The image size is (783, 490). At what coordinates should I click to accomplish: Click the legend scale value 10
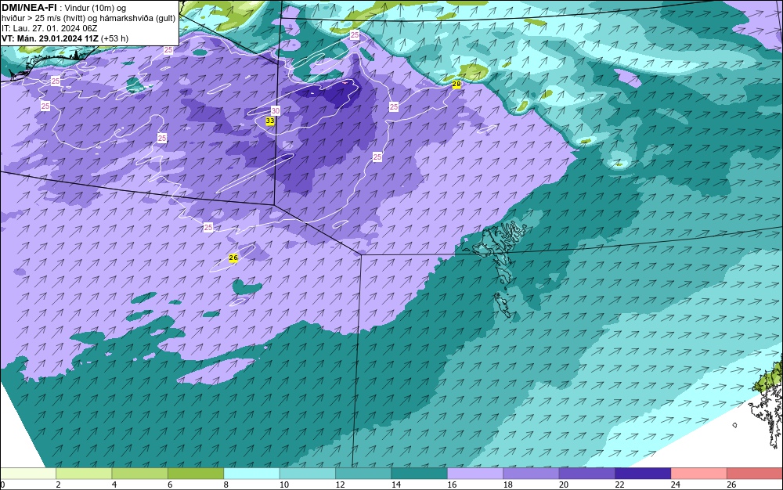point(284,485)
